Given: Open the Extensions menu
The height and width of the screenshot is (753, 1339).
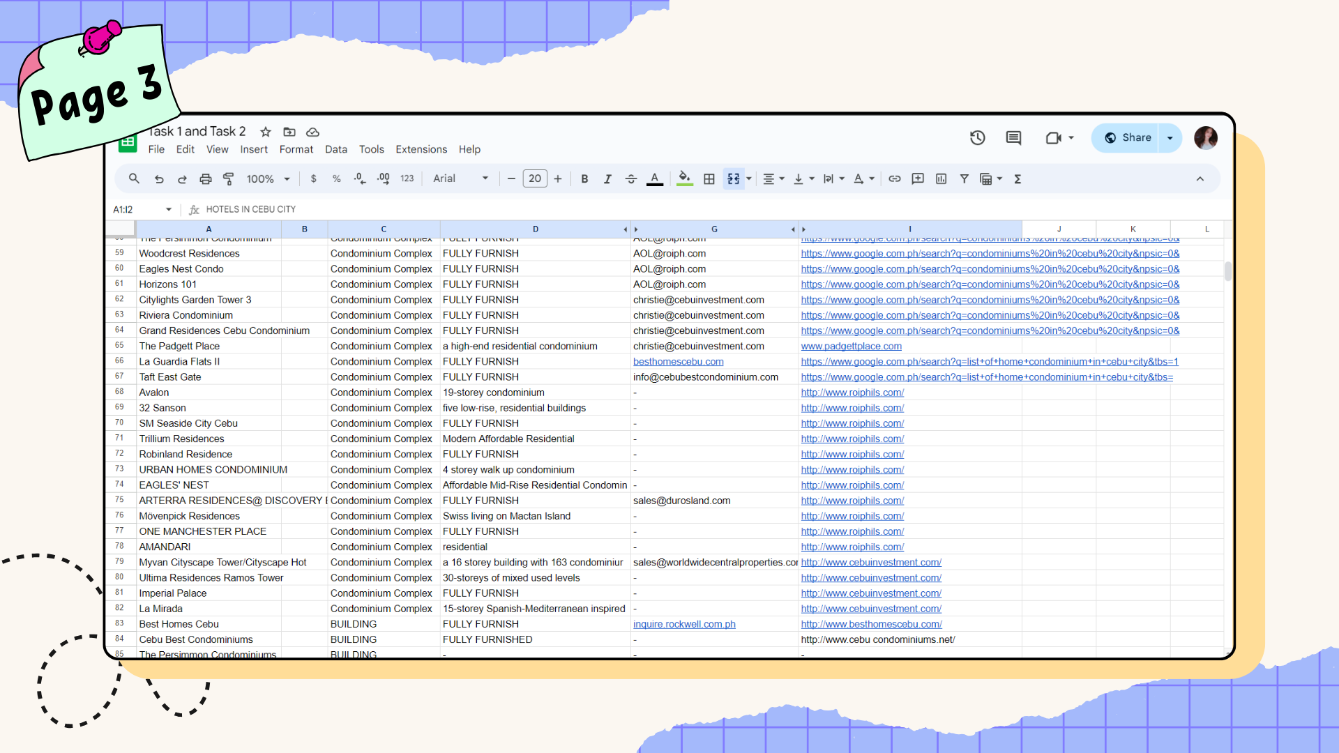Looking at the screenshot, I should [421, 149].
